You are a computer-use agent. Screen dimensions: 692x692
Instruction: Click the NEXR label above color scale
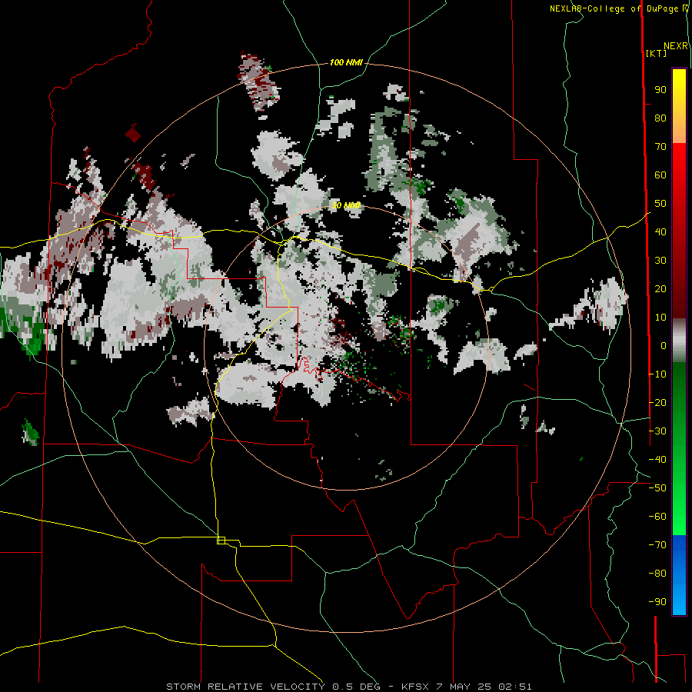point(676,46)
